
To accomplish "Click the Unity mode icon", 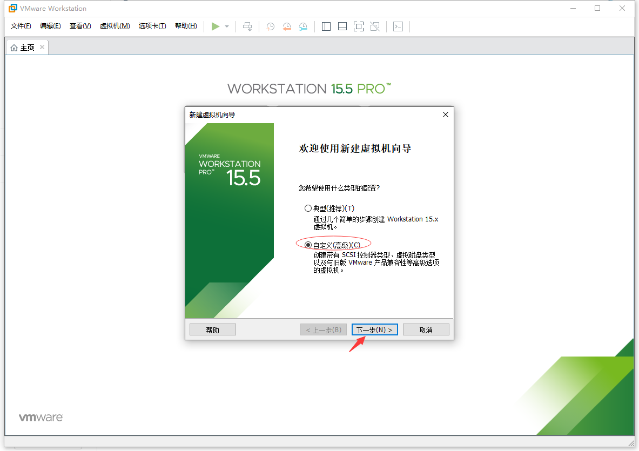I will click(x=375, y=26).
